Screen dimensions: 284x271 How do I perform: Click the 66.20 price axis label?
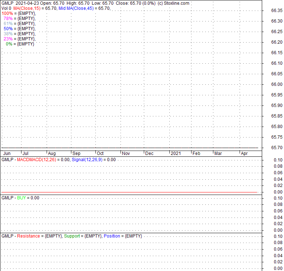(277, 42)
